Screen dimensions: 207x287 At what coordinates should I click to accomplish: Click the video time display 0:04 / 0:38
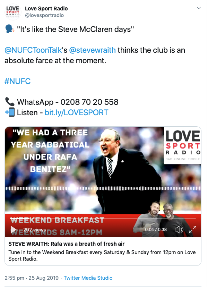156,229
